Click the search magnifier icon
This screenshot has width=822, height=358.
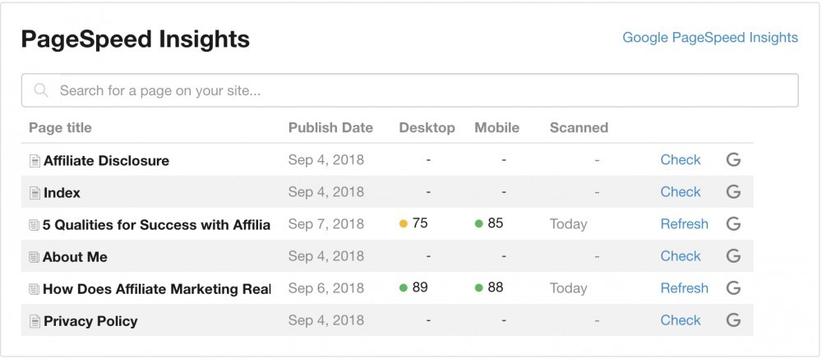(41, 90)
